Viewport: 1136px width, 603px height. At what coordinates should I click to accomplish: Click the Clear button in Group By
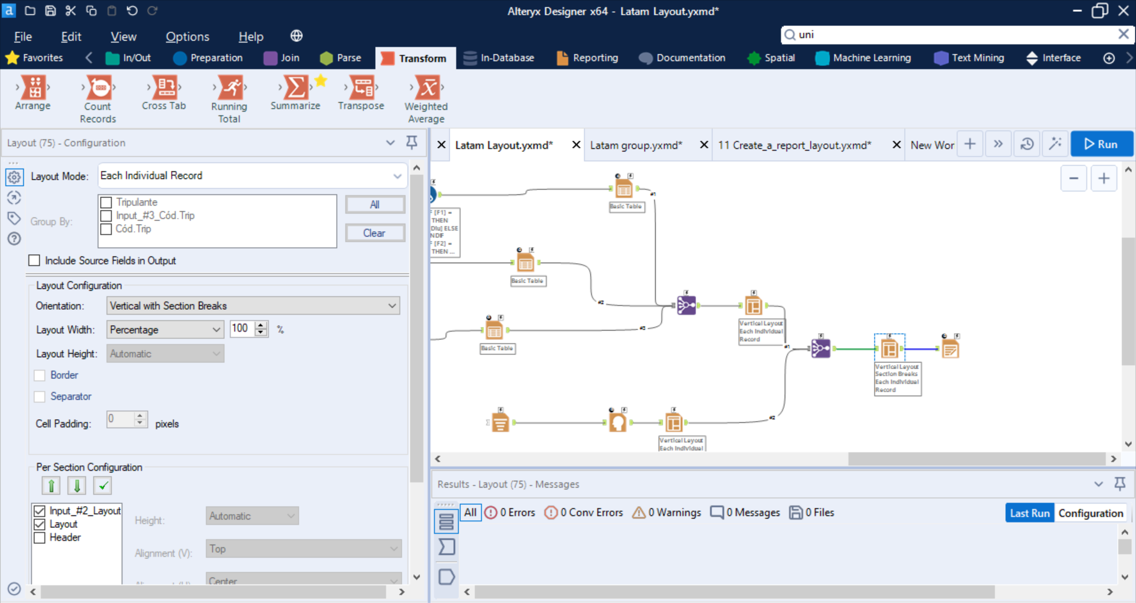pos(375,232)
